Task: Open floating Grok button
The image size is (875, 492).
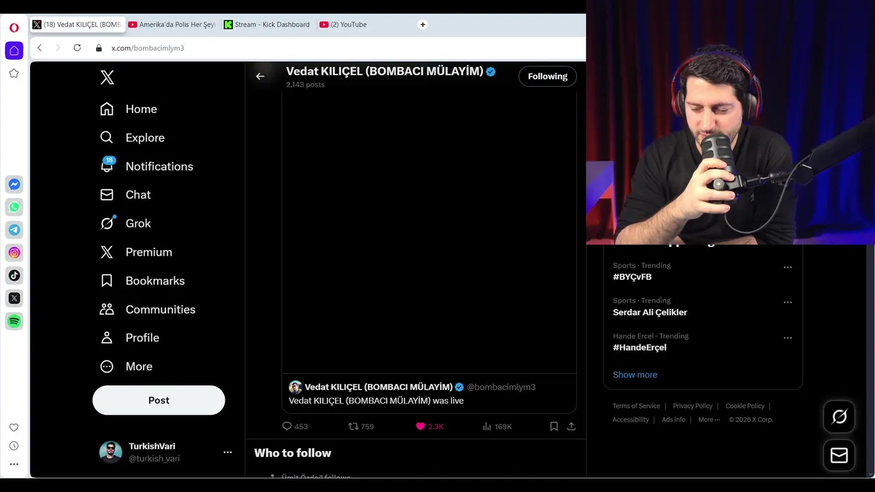Action: (839, 417)
